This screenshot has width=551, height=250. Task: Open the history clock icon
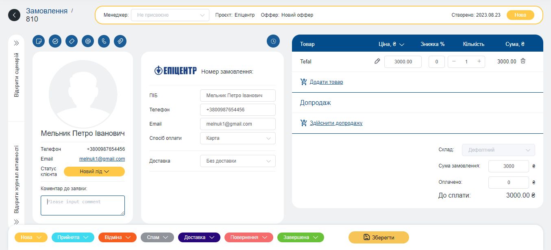(273, 41)
